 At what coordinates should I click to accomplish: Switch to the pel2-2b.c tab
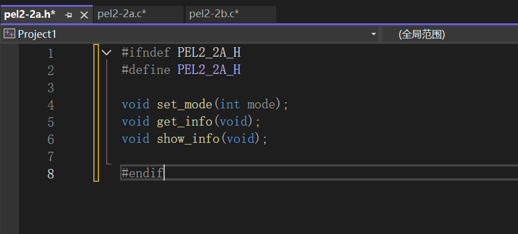pyautogui.click(x=214, y=14)
